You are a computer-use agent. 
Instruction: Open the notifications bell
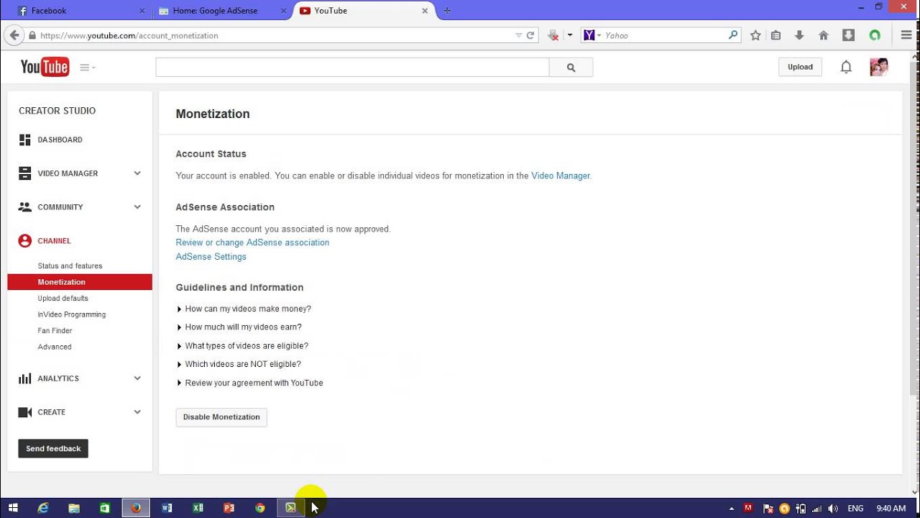(x=846, y=67)
